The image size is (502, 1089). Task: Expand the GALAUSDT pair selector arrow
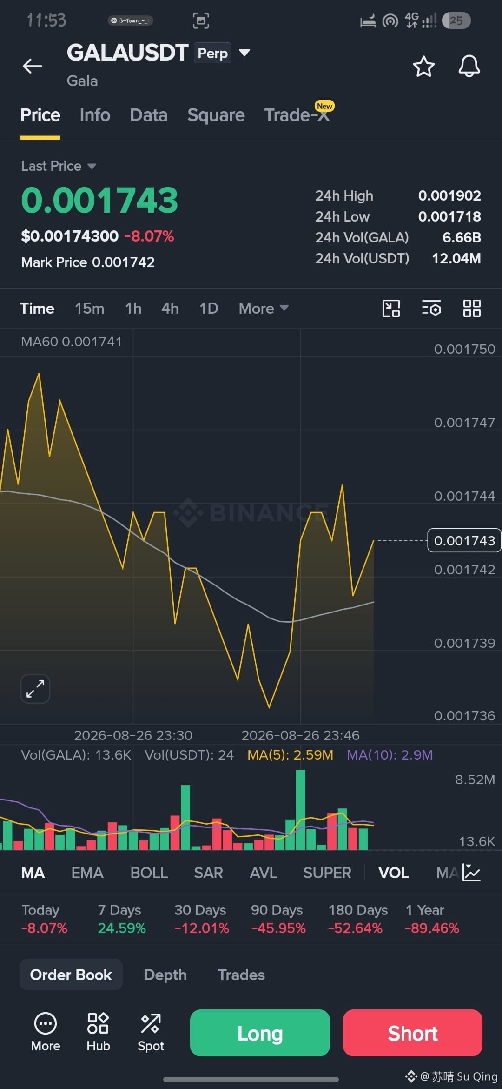(x=244, y=53)
